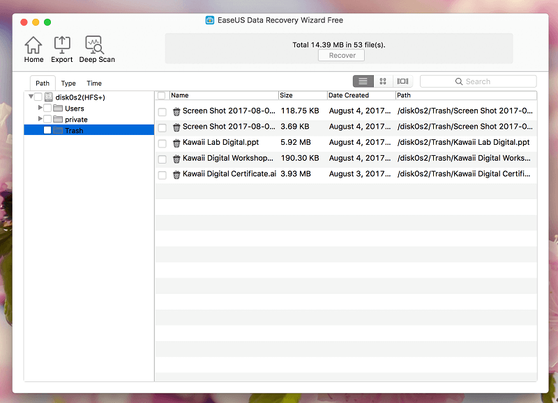Close the window with red button
558x403 pixels.
(24, 22)
